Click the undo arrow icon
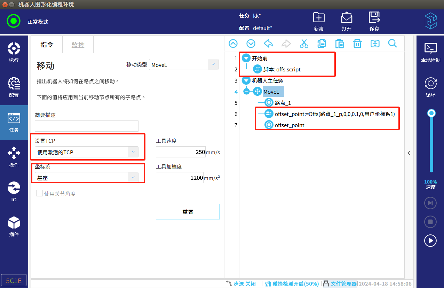 268,44
